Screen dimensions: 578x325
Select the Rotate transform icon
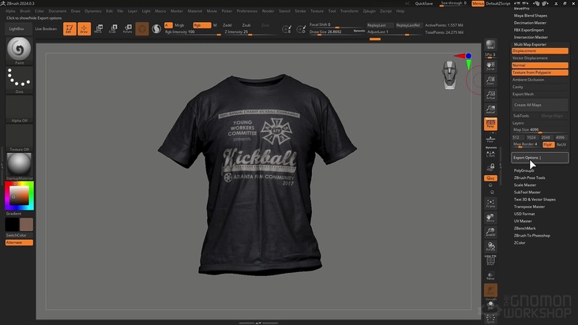[x=128, y=28]
